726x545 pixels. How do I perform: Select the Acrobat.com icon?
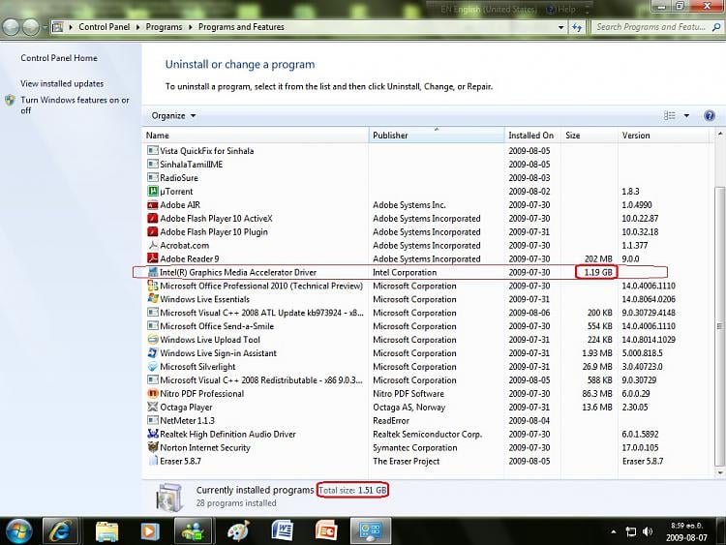[152, 245]
